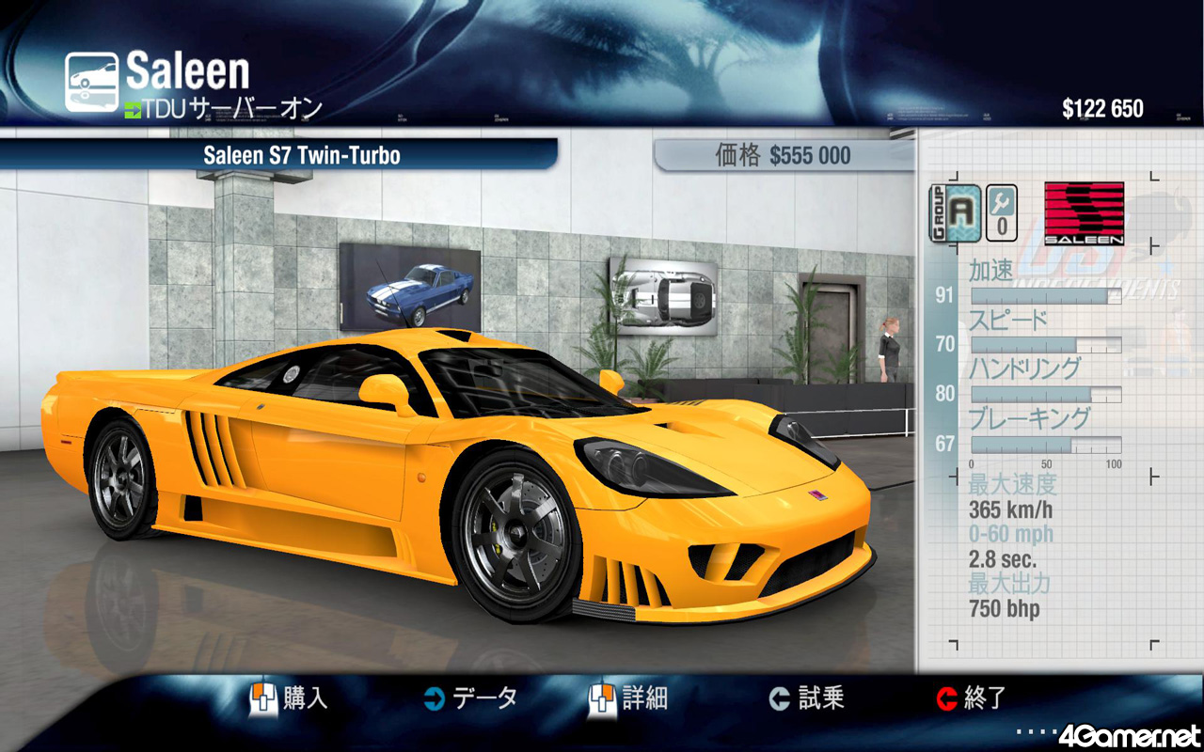Click the ブレーキング braking stat bar
Viewport: 1204px width, 752px height.
[1046, 444]
